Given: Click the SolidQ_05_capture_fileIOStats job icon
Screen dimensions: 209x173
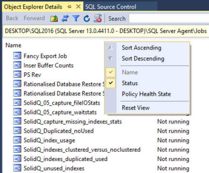Looking at the screenshot, I should click(17, 102).
